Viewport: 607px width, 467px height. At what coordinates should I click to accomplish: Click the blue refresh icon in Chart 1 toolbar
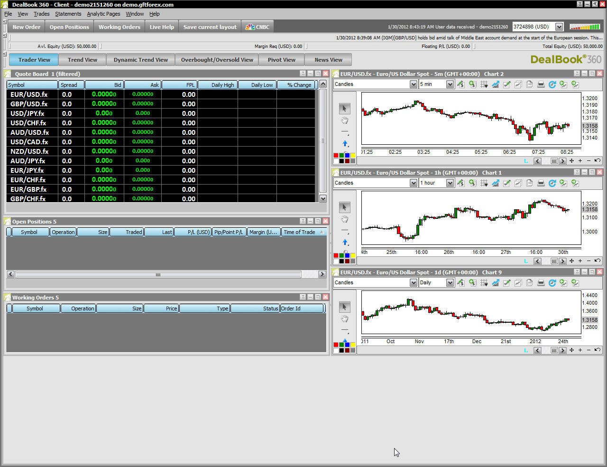(x=552, y=183)
